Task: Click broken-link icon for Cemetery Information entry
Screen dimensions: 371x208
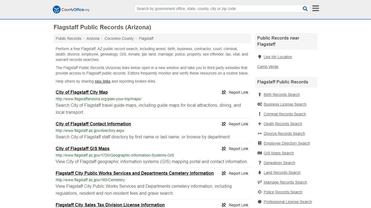Action: (x=224, y=173)
